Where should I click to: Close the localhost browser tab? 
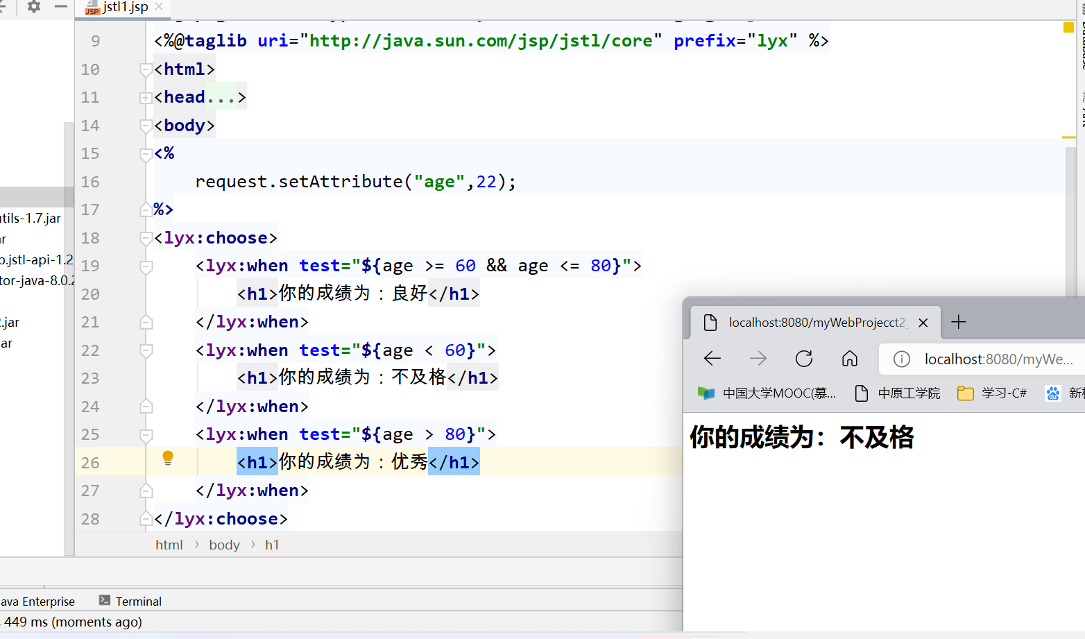coord(923,323)
